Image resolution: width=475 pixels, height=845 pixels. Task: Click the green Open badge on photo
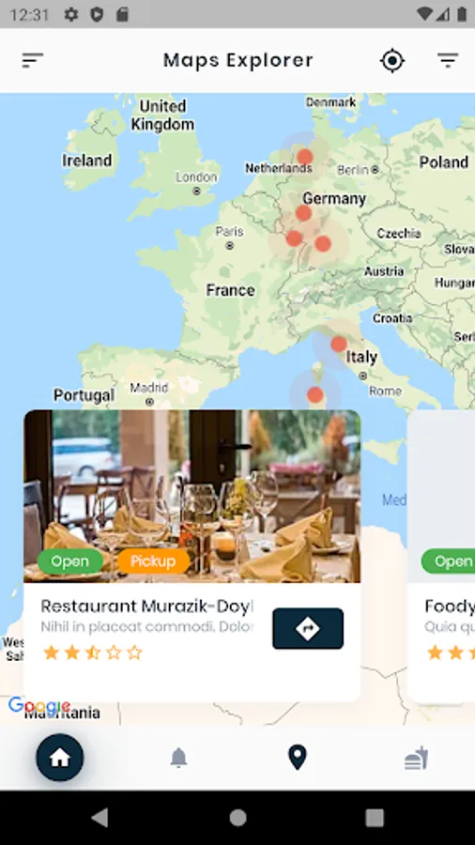(x=70, y=561)
